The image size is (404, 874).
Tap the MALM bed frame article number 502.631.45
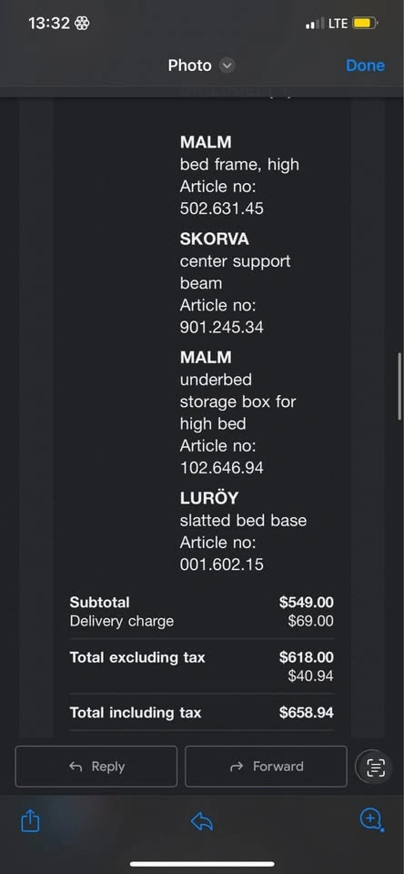click(222, 208)
